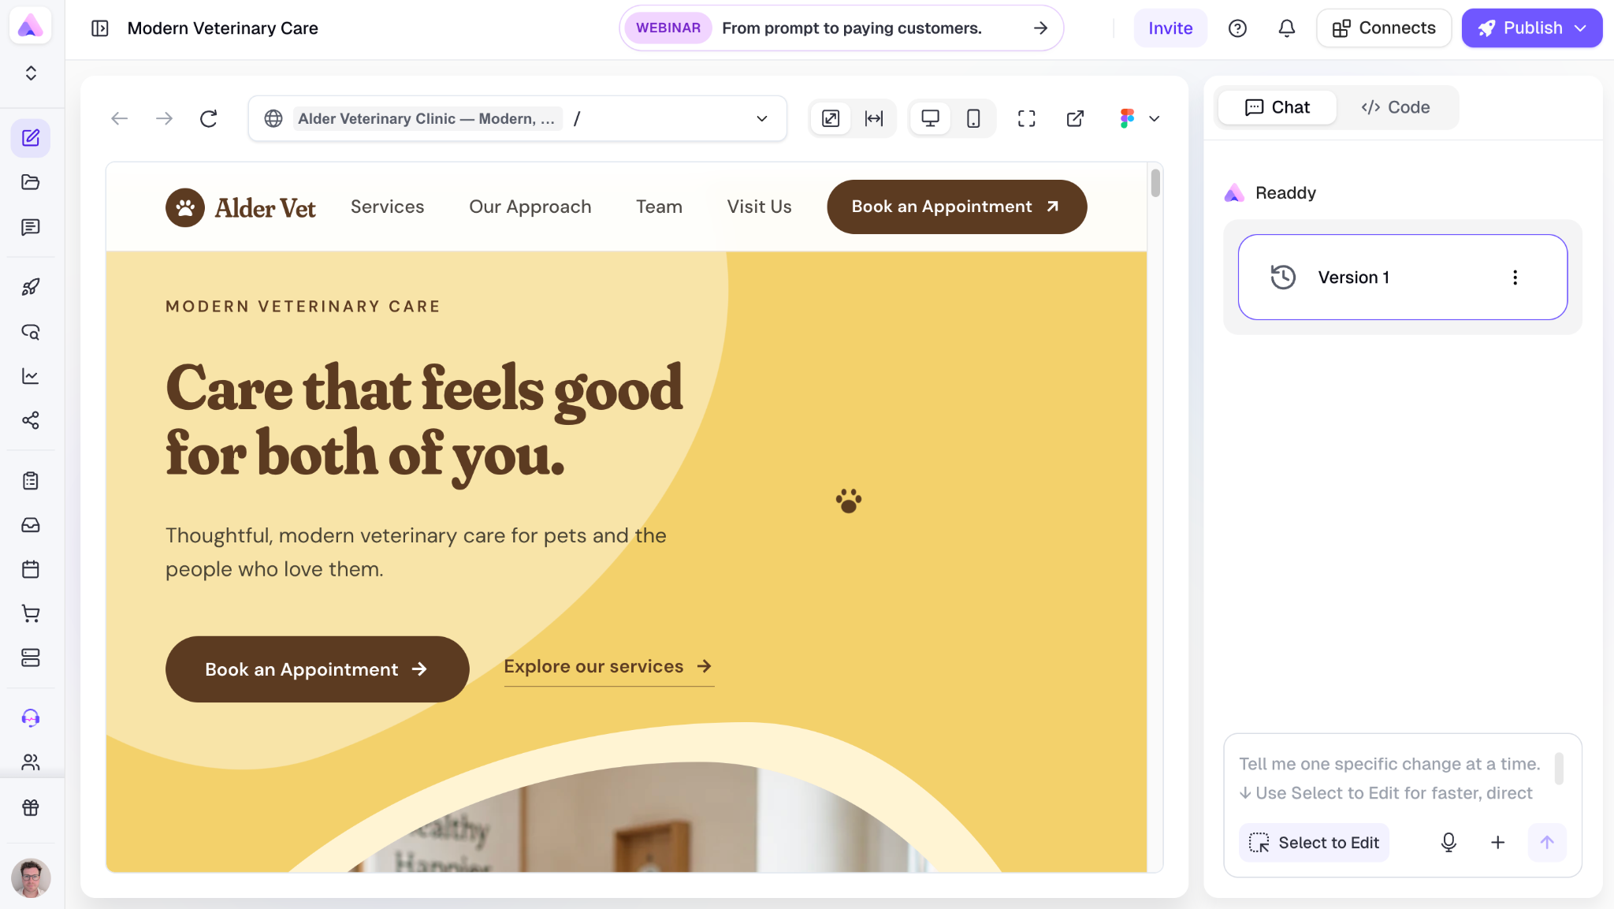
Task: Open Our Approach in the preview nav
Action: coord(530,207)
